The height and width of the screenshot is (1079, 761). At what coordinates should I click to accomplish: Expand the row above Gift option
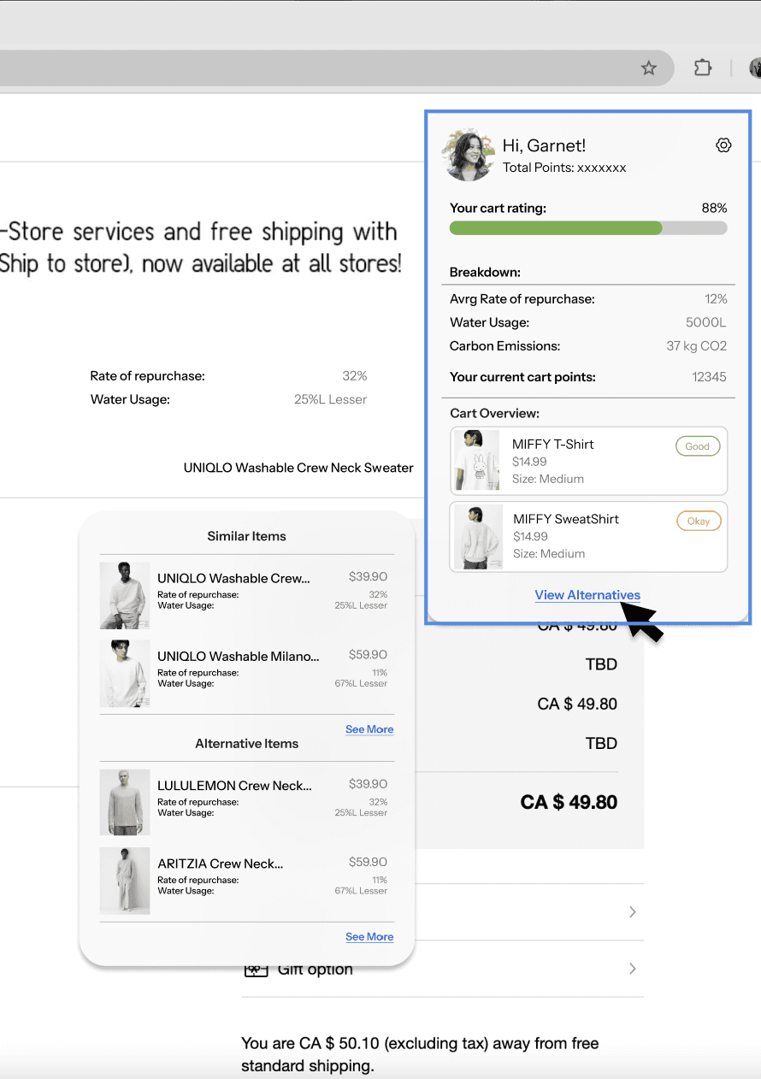[633, 912]
